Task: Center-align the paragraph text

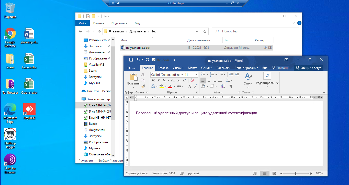Action: pos(209,80)
